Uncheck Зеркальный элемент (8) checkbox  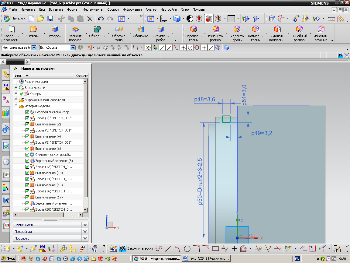[27, 161]
